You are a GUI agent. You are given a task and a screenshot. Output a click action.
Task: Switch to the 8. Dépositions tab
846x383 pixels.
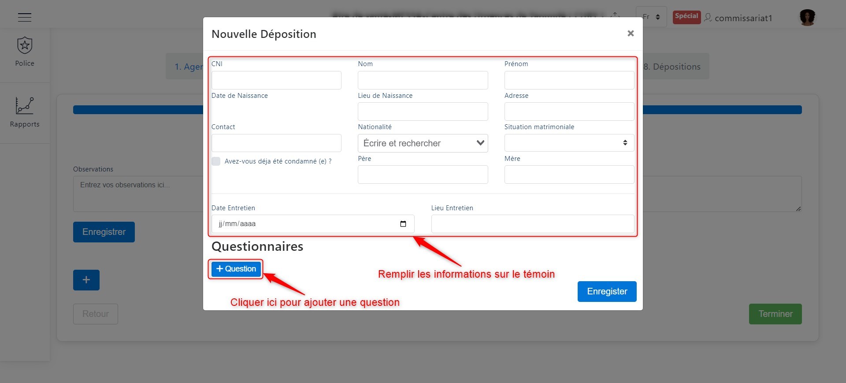point(672,67)
